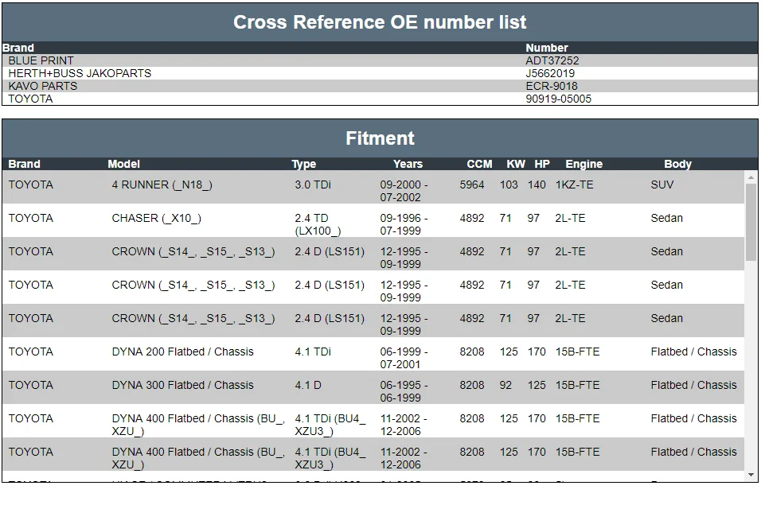Click the 09-1996 - 07-1999 years cell
765x505 pixels.
(404, 224)
